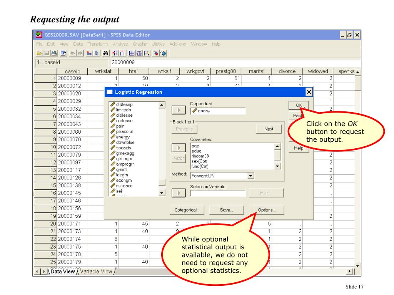
Task: Click the data grid vertical scroll-down arrow
Action: coord(358,266)
